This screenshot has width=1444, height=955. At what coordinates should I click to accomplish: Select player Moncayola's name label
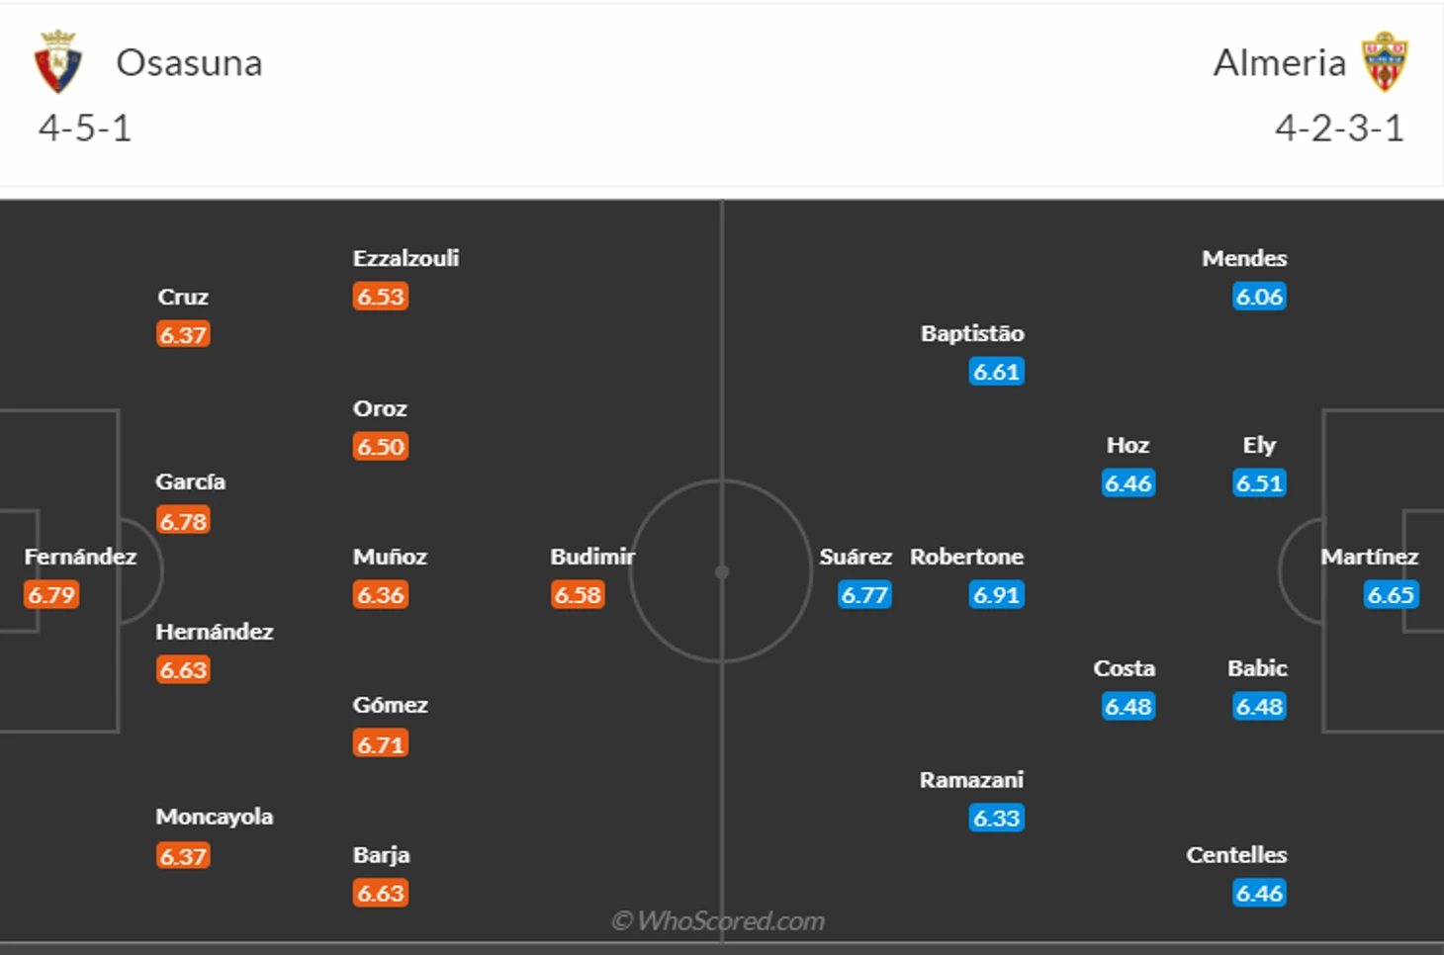(214, 817)
